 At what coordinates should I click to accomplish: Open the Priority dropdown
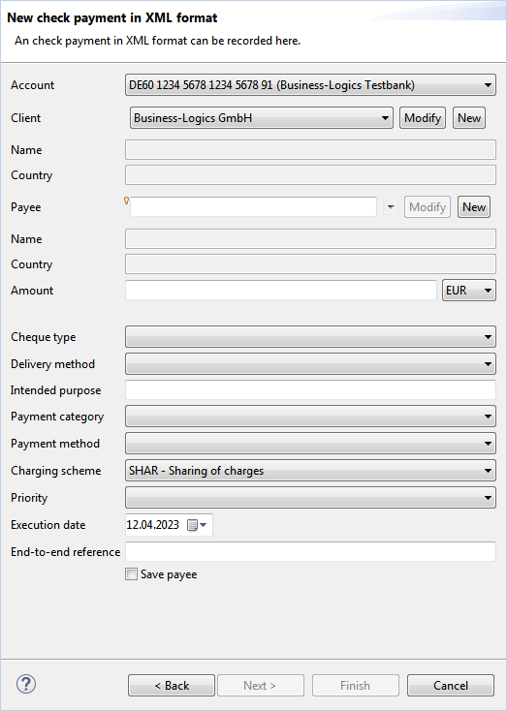click(310, 498)
